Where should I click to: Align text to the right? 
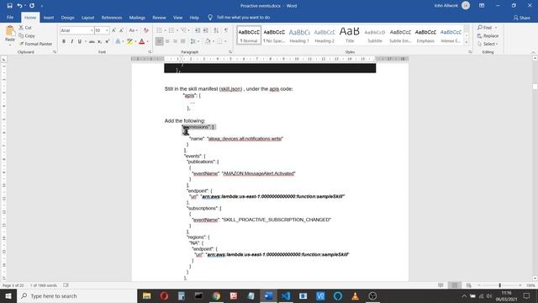176,41
